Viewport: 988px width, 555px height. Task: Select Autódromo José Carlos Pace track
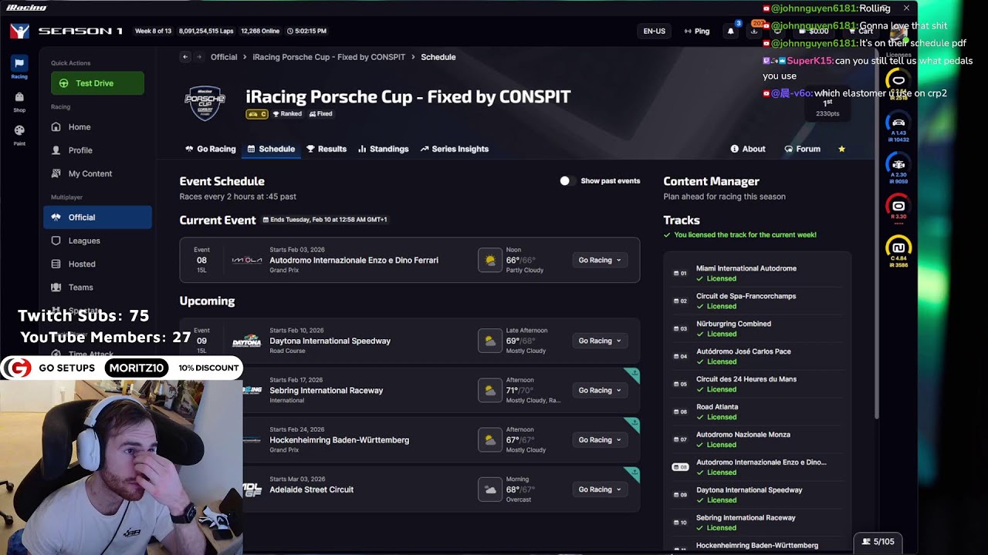(x=757, y=356)
